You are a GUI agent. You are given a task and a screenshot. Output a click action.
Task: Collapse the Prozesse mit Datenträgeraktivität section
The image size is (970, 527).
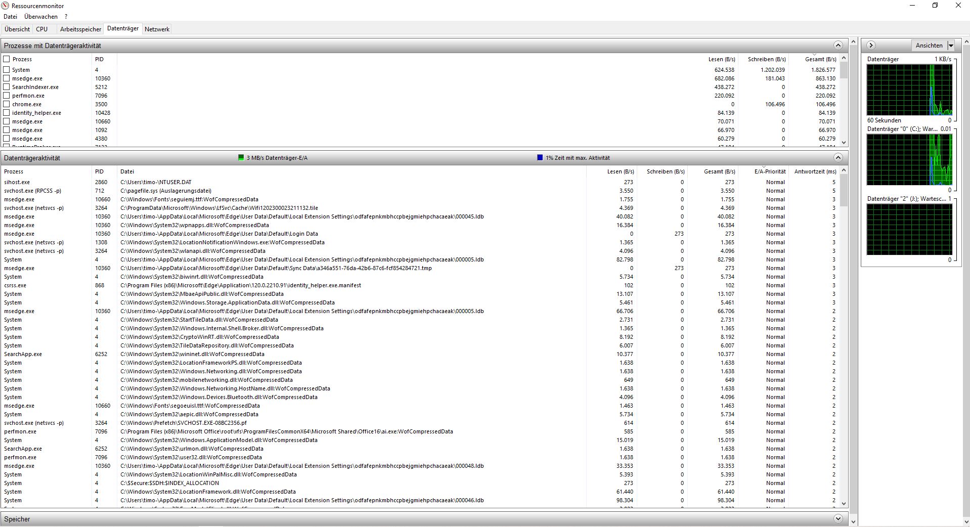coord(838,46)
